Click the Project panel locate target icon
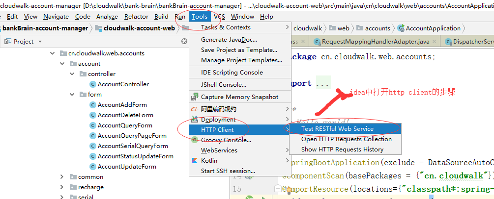This screenshot has height=199, width=494. (185, 42)
